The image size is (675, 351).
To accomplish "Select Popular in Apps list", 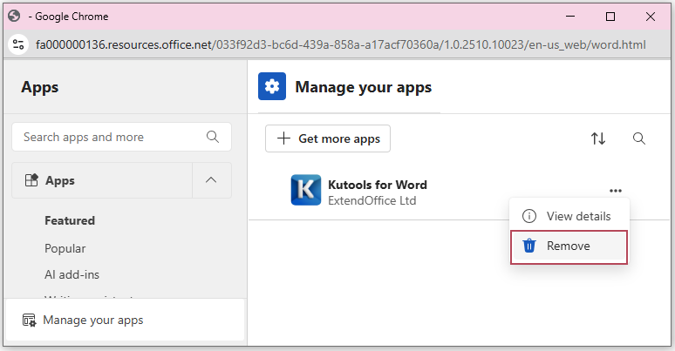I will coord(65,248).
